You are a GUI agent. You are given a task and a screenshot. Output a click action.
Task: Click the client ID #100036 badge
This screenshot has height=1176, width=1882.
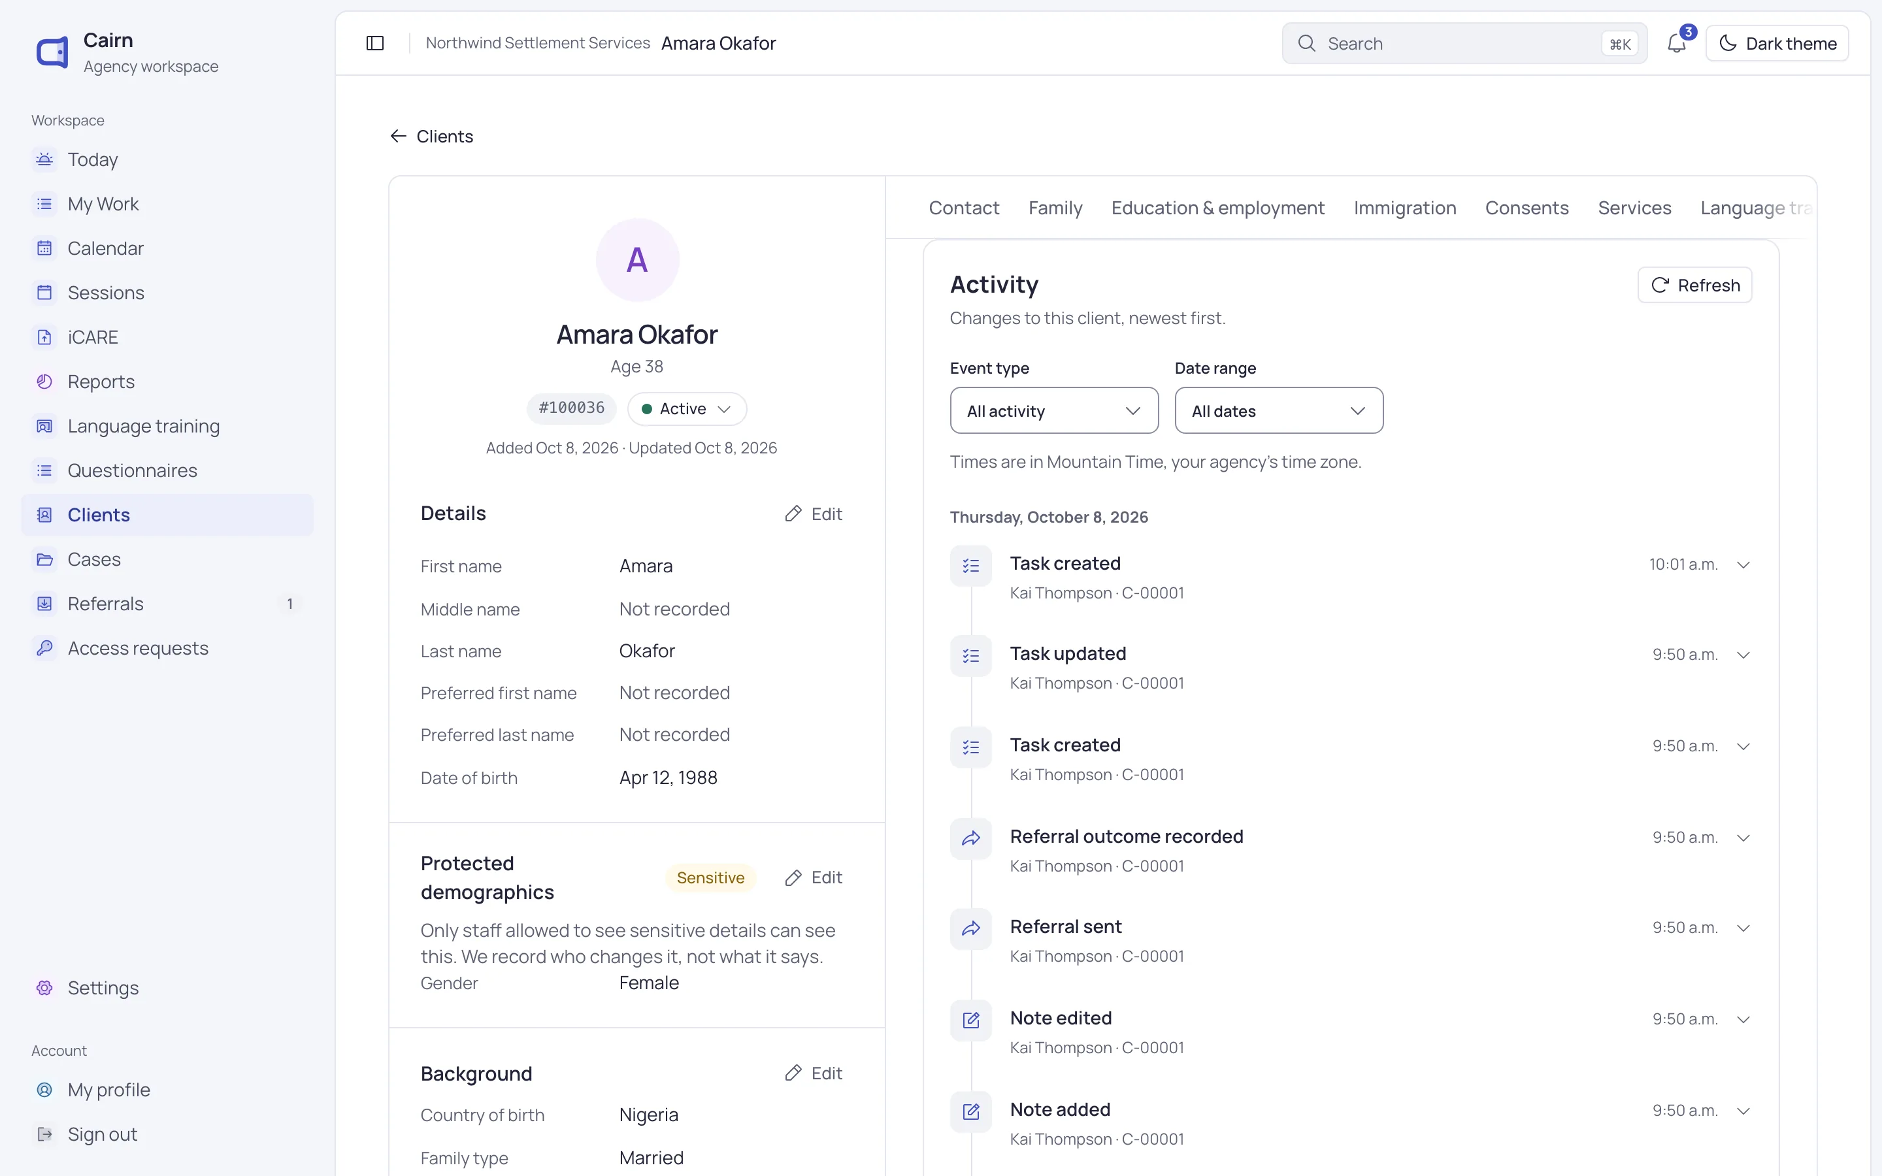572,408
